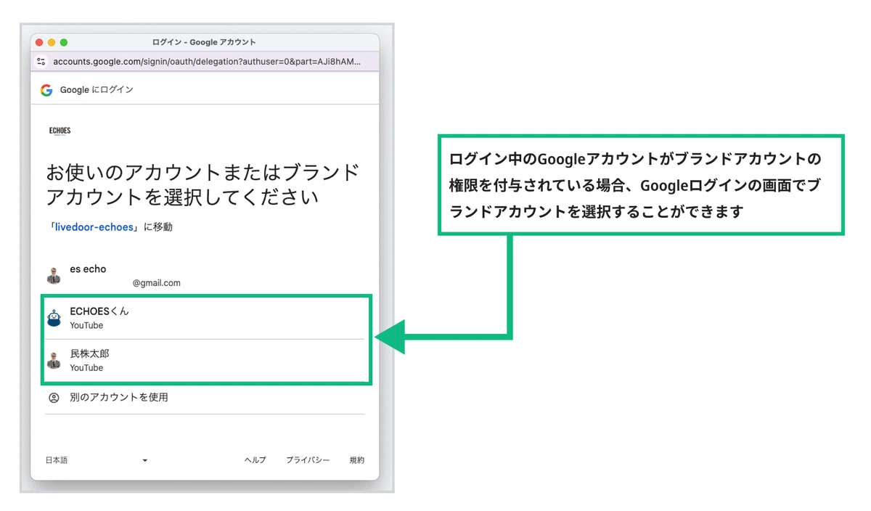Click YouTube label under ECHOESくん
Viewport: 871px width, 511px height.
point(86,325)
